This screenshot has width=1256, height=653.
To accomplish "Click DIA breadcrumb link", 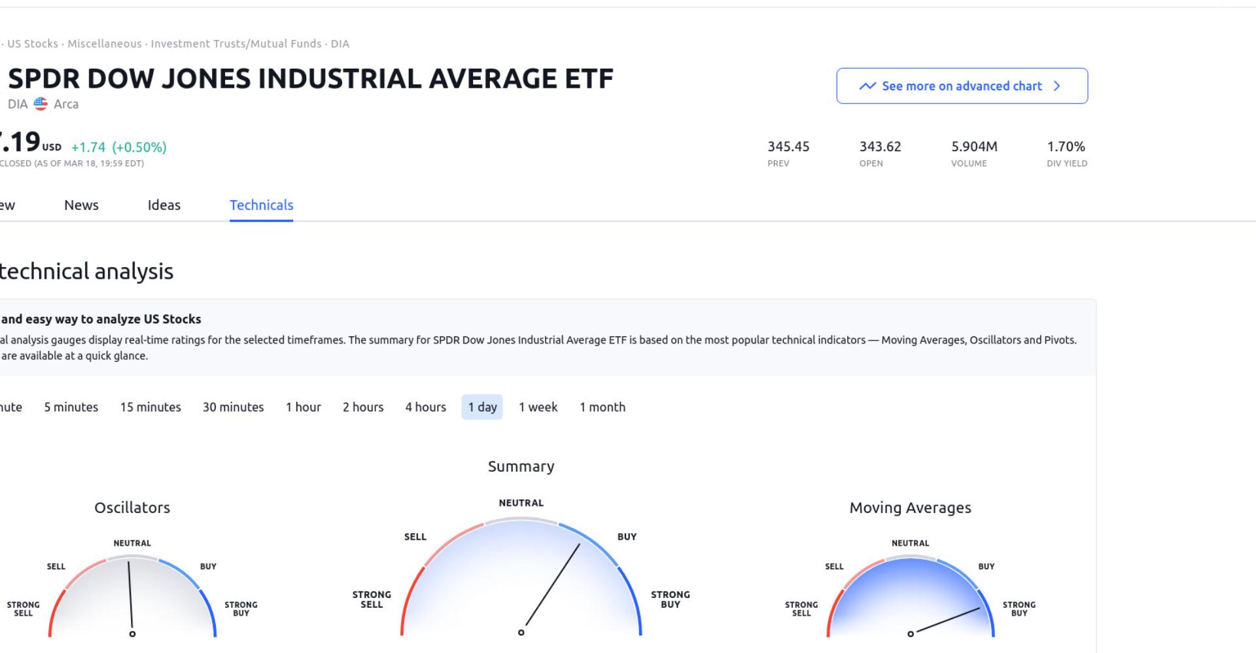I will (x=340, y=44).
